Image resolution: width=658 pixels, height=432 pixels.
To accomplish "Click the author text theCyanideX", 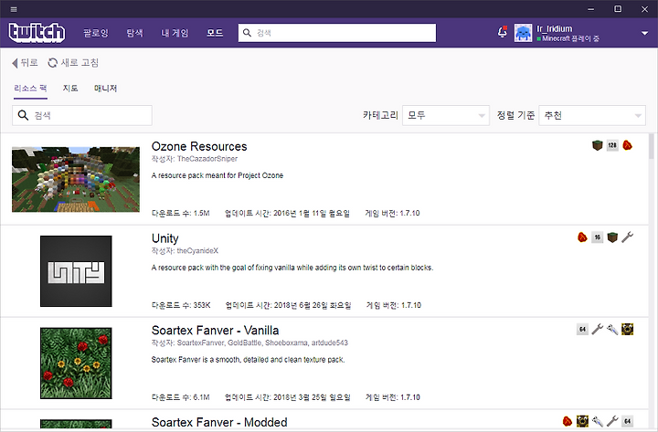I will pyautogui.click(x=197, y=251).
